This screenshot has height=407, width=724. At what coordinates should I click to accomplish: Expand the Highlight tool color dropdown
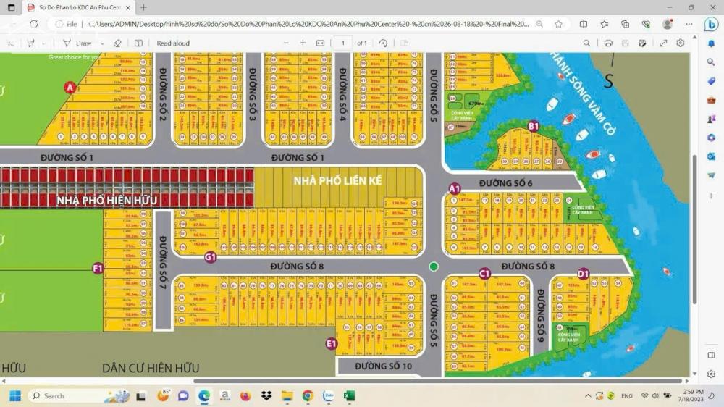(45, 43)
